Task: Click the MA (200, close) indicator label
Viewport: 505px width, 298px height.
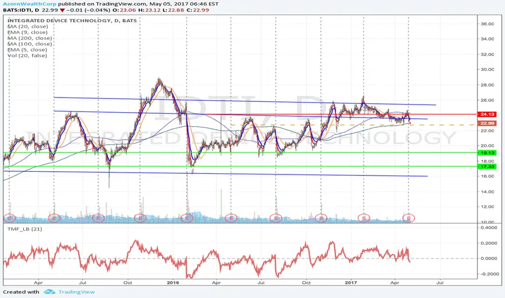Action: tap(30, 38)
